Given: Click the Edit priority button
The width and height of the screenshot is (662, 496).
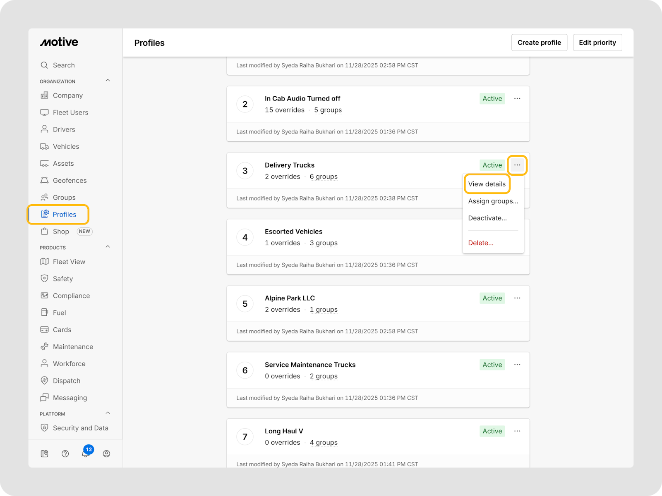Looking at the screenshot, I should pos(597,43).
